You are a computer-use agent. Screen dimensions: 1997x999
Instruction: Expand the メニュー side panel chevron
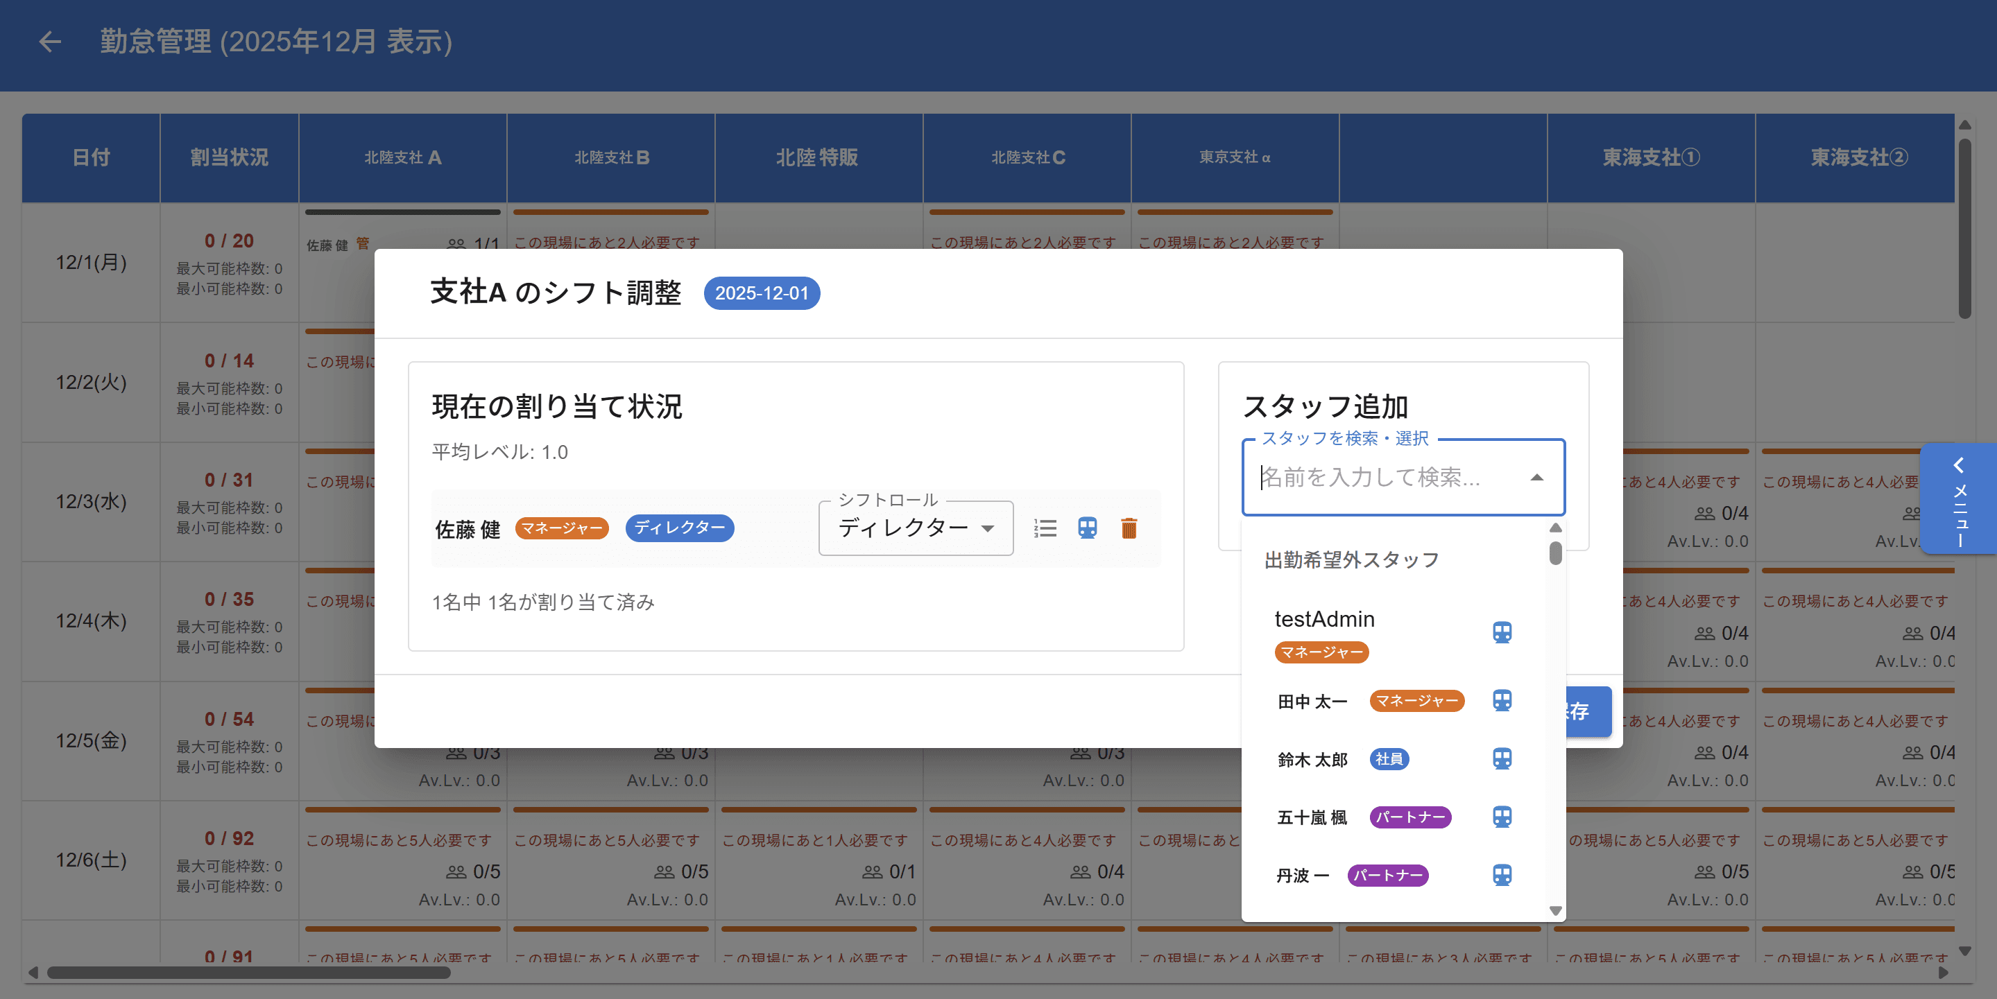pos(1960,465)
